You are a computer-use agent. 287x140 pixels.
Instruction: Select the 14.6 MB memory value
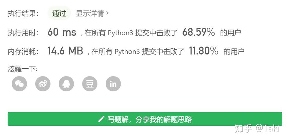pyautogui.click(x=65, y=51)
